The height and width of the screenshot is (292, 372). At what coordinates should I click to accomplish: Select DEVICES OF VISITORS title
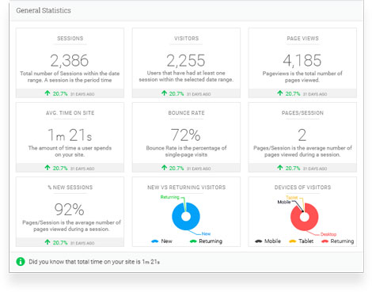302,188
